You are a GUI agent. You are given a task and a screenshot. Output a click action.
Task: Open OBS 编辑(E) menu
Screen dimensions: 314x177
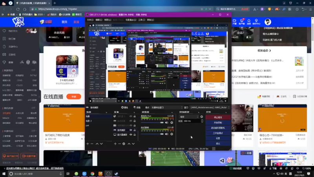99,20
